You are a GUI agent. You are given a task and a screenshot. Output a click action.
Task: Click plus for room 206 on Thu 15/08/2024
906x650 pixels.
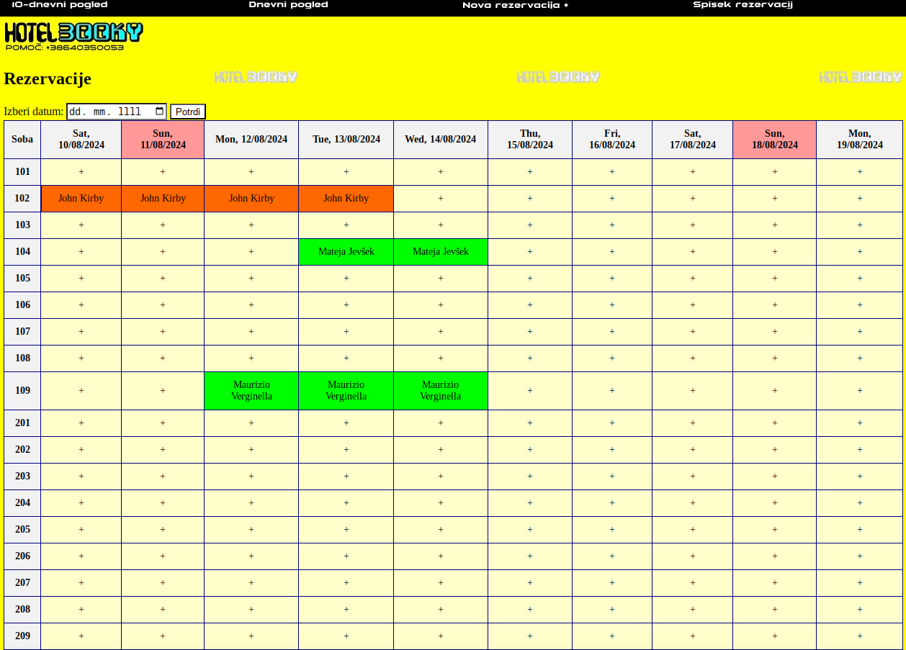click(530, 556)
